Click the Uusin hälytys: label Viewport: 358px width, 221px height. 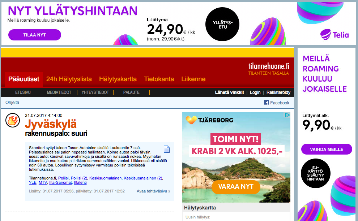point(198,217)
